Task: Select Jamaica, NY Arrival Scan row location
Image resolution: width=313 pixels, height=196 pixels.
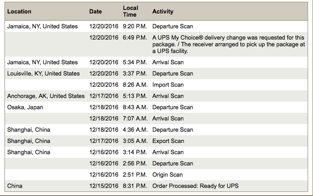Action: [x=42, y=62]
